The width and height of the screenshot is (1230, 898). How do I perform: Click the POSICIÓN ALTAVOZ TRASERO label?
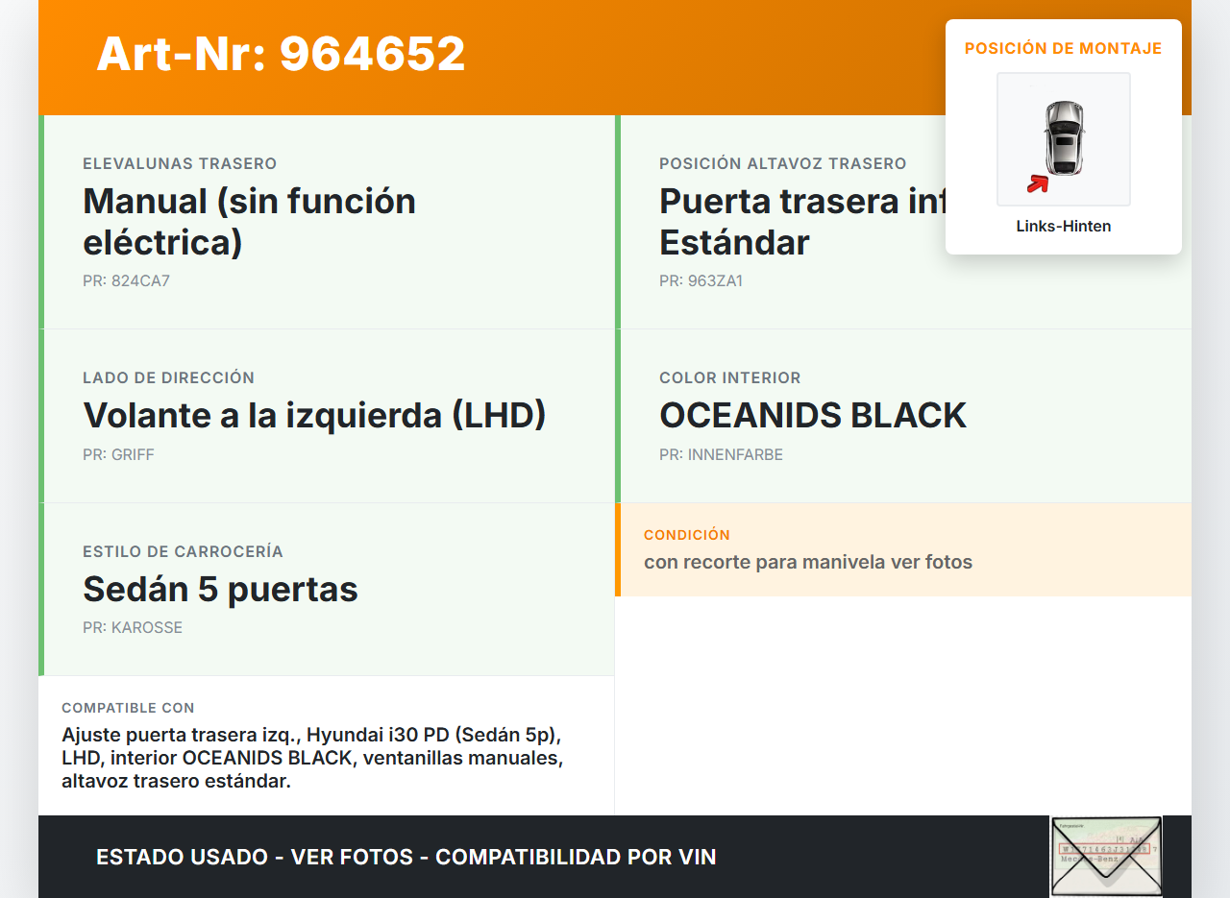[783, 164]
